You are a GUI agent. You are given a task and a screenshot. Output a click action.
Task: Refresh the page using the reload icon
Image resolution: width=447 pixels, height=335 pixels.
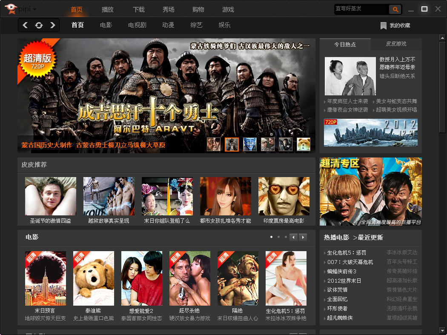39,25
